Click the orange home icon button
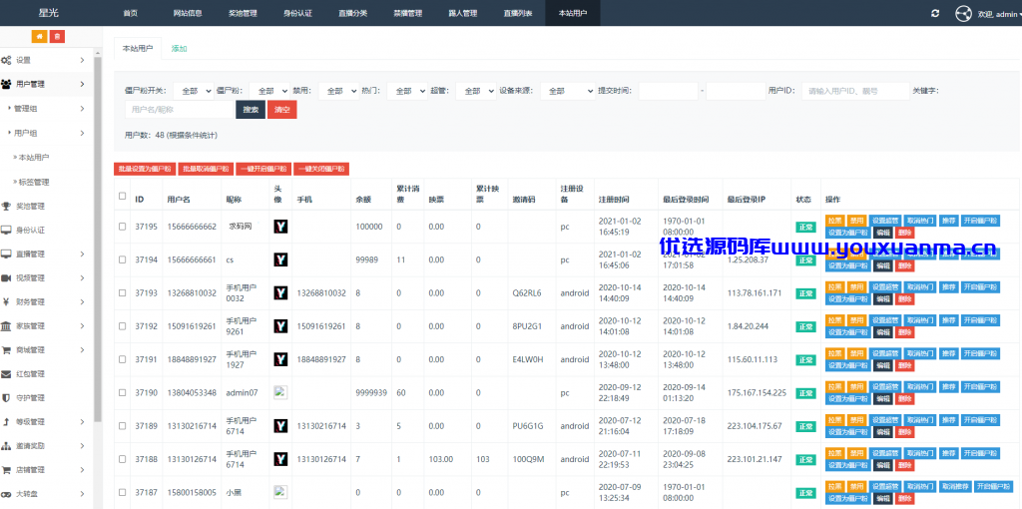This screenshot has height=509, width=1022. 40,37
